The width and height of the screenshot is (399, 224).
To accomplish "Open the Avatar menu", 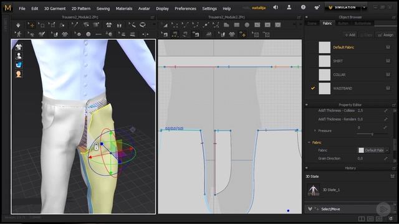I will (144, 8).
